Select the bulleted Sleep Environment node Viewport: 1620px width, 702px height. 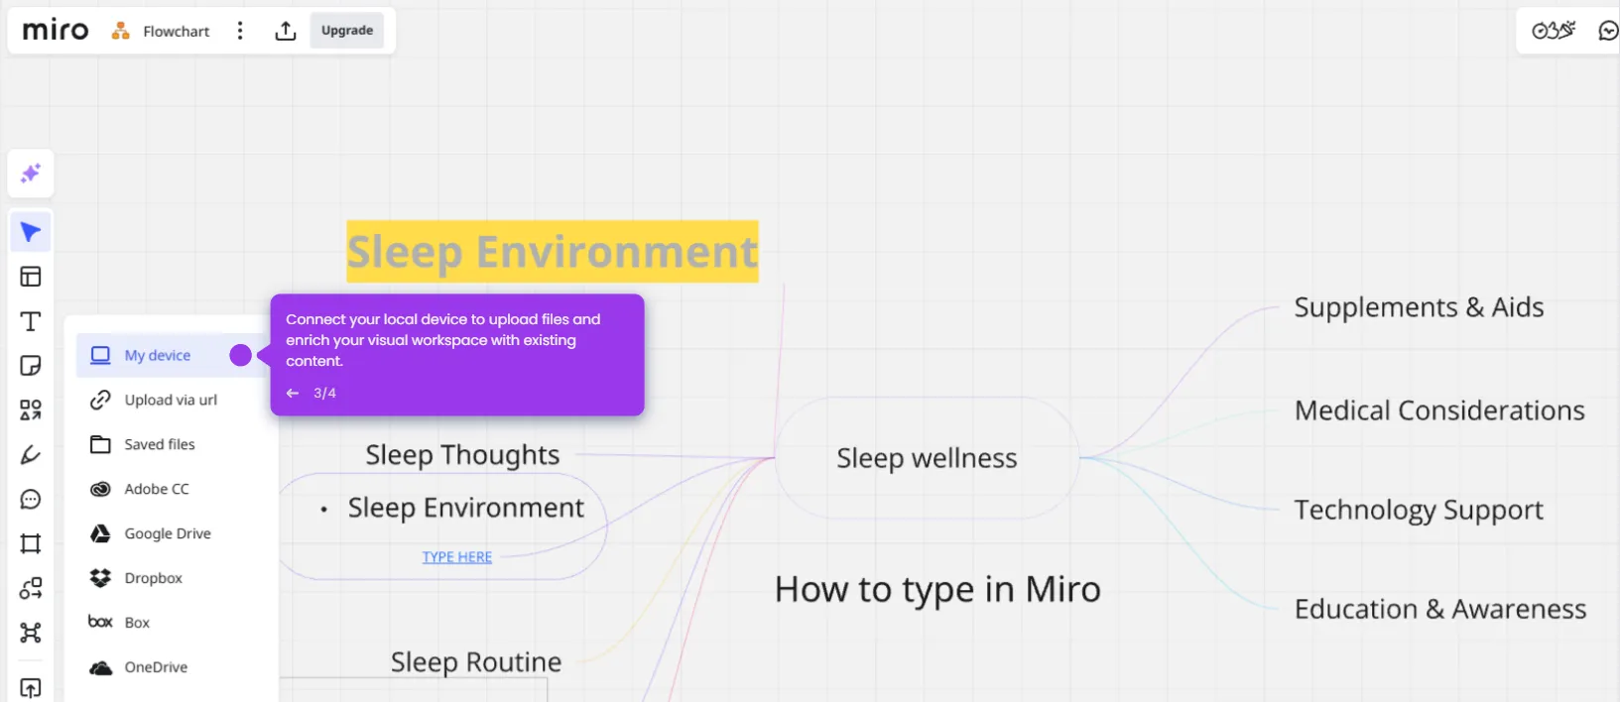(465, 508)
